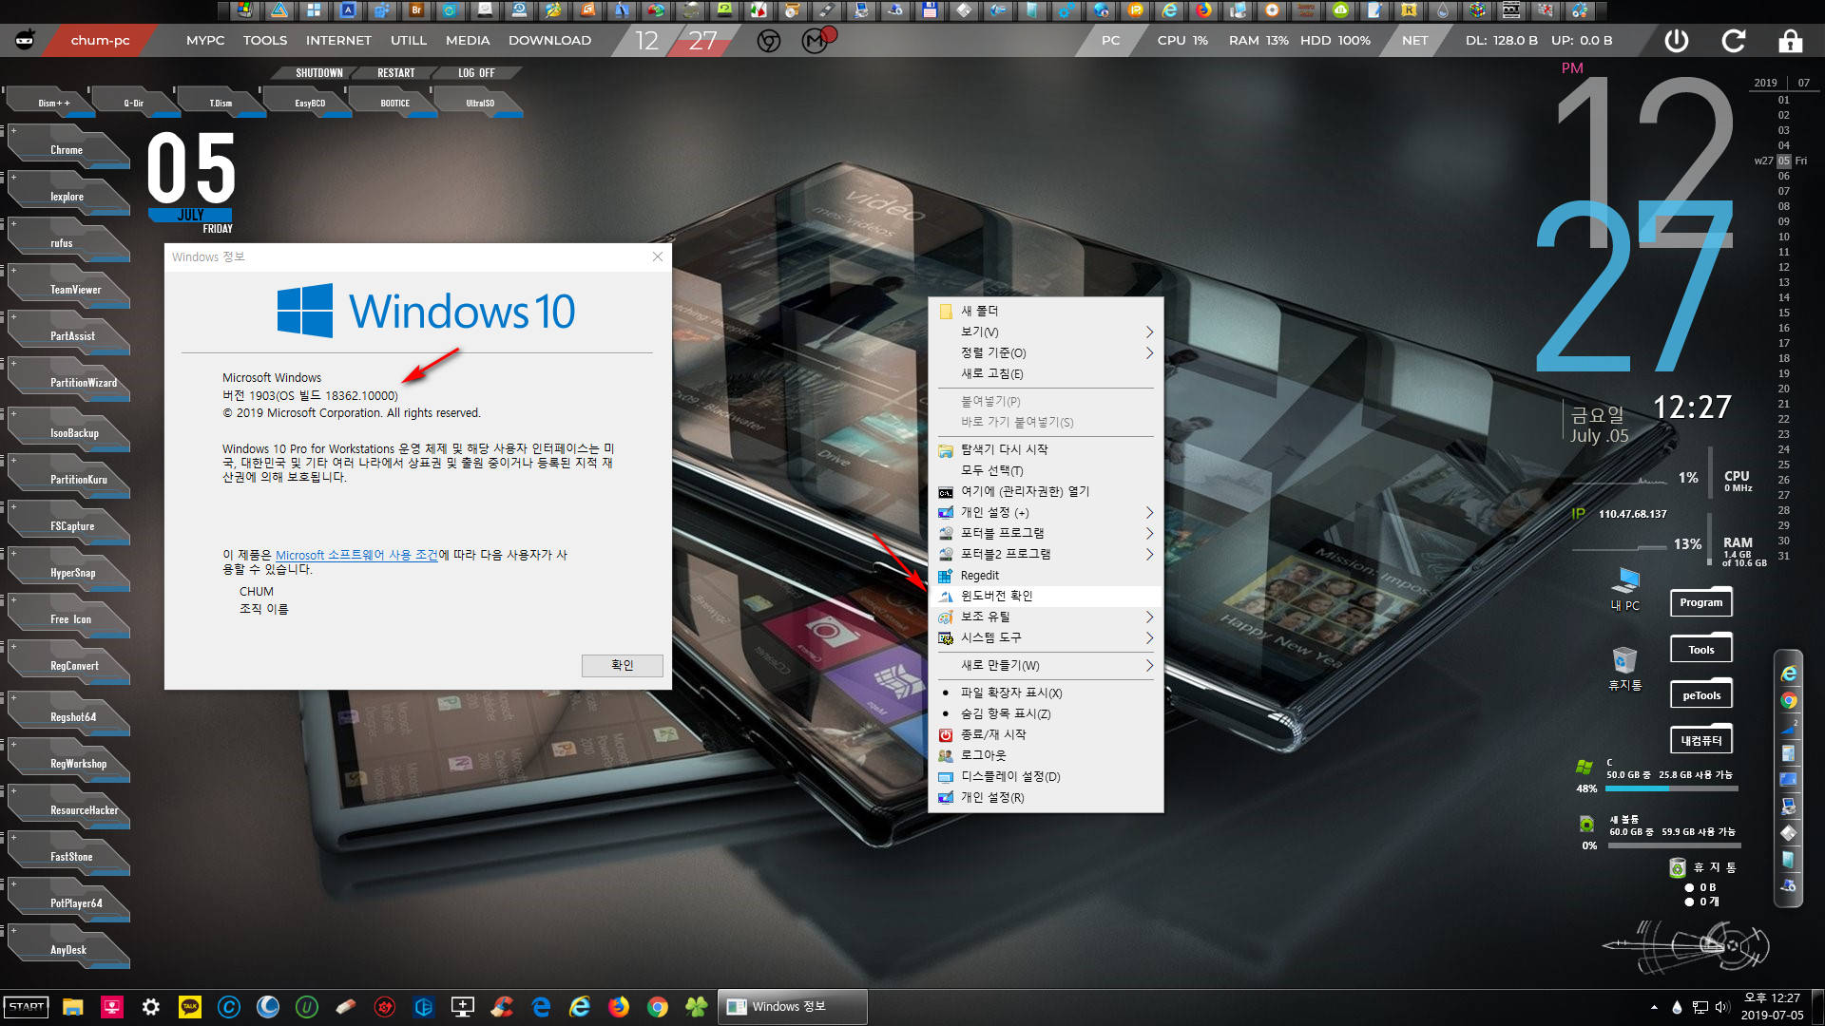Open INTERNET menu in top bar

[338, 41]
